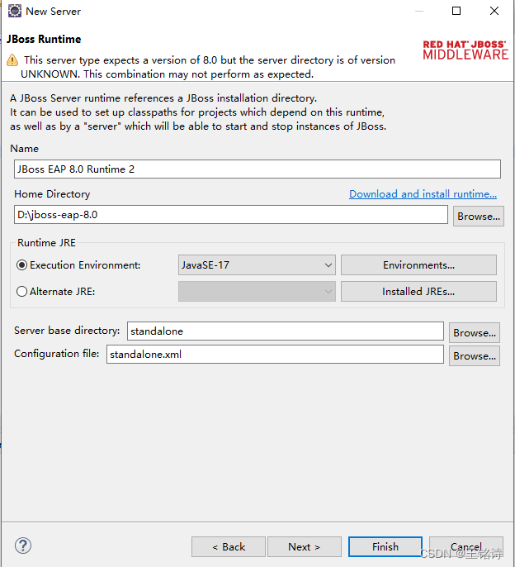Select the Execution Environment radio button
Viewport: 515px width, 567px height.
(21, 265)
